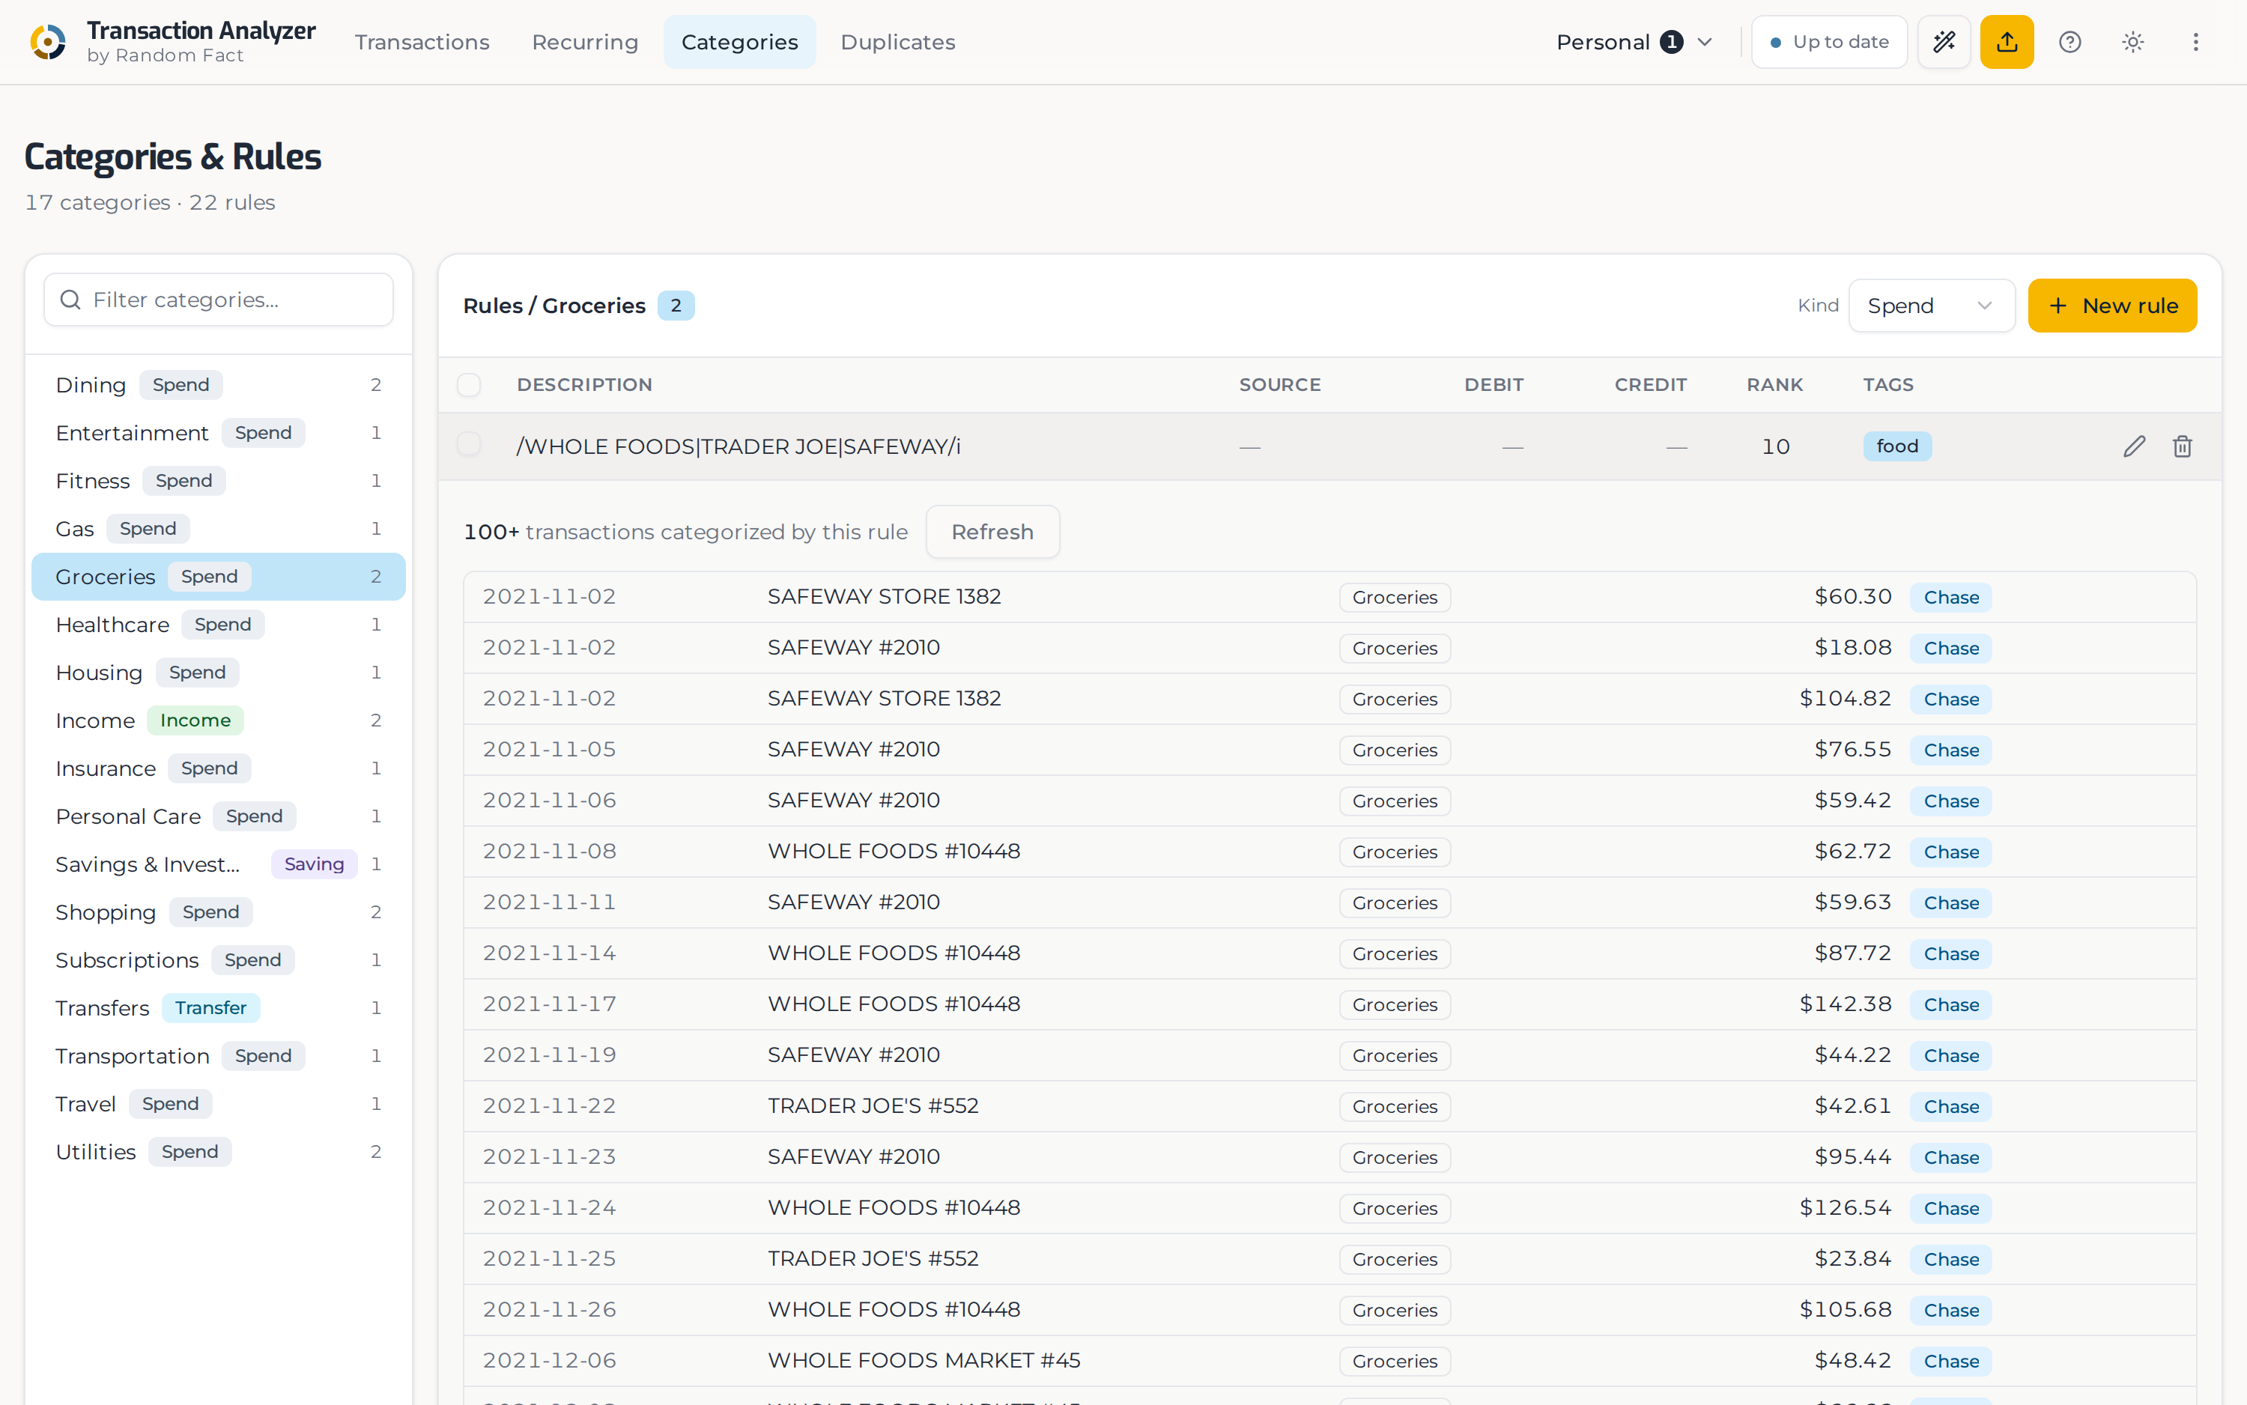Focus the Filter categories search field
The image size is (2247, 1405).
click(219, 300)
